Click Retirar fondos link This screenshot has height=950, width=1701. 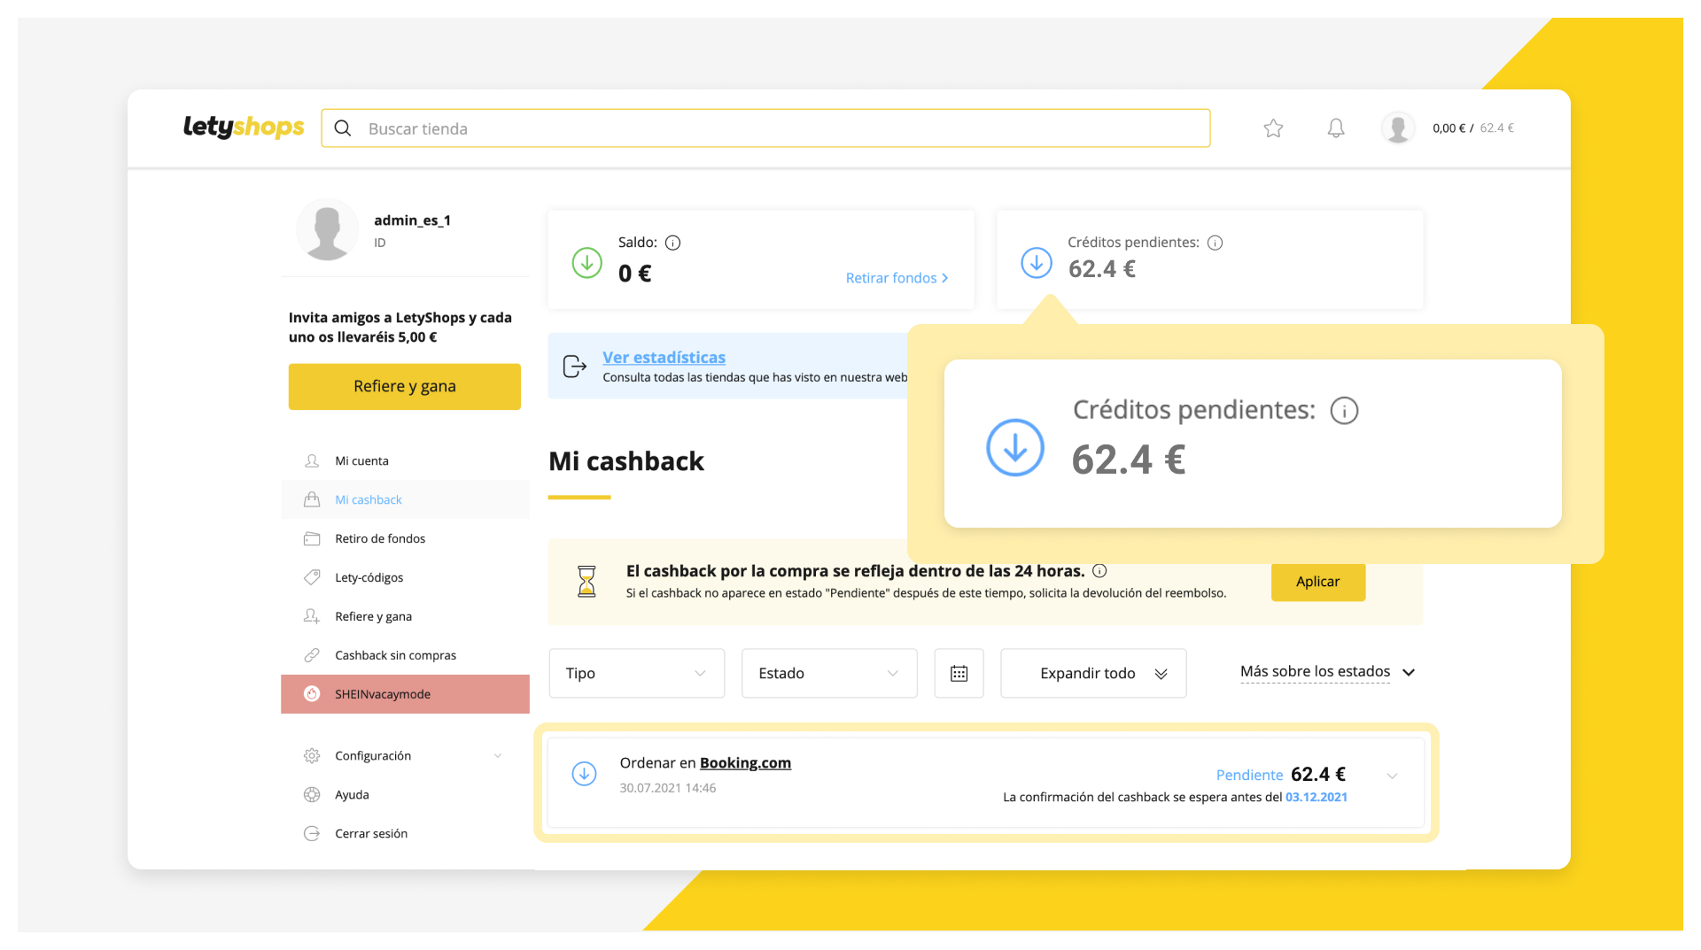click(x=897, y=278)
